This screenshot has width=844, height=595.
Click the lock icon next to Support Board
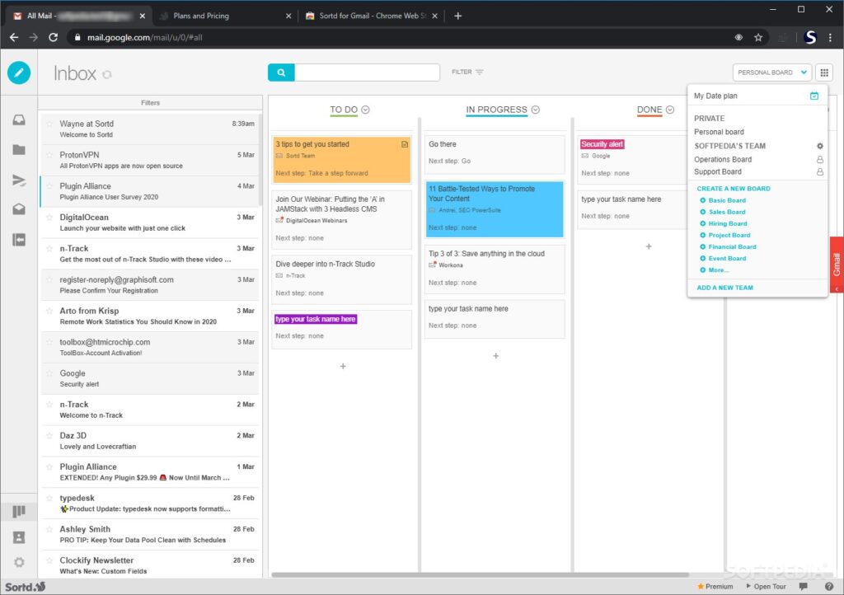(820, 171)
